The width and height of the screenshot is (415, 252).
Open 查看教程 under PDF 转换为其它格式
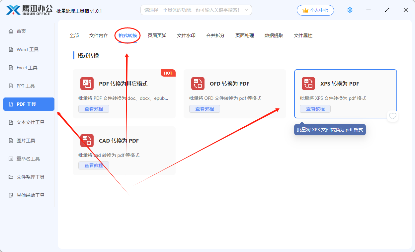tap(94, 108)
